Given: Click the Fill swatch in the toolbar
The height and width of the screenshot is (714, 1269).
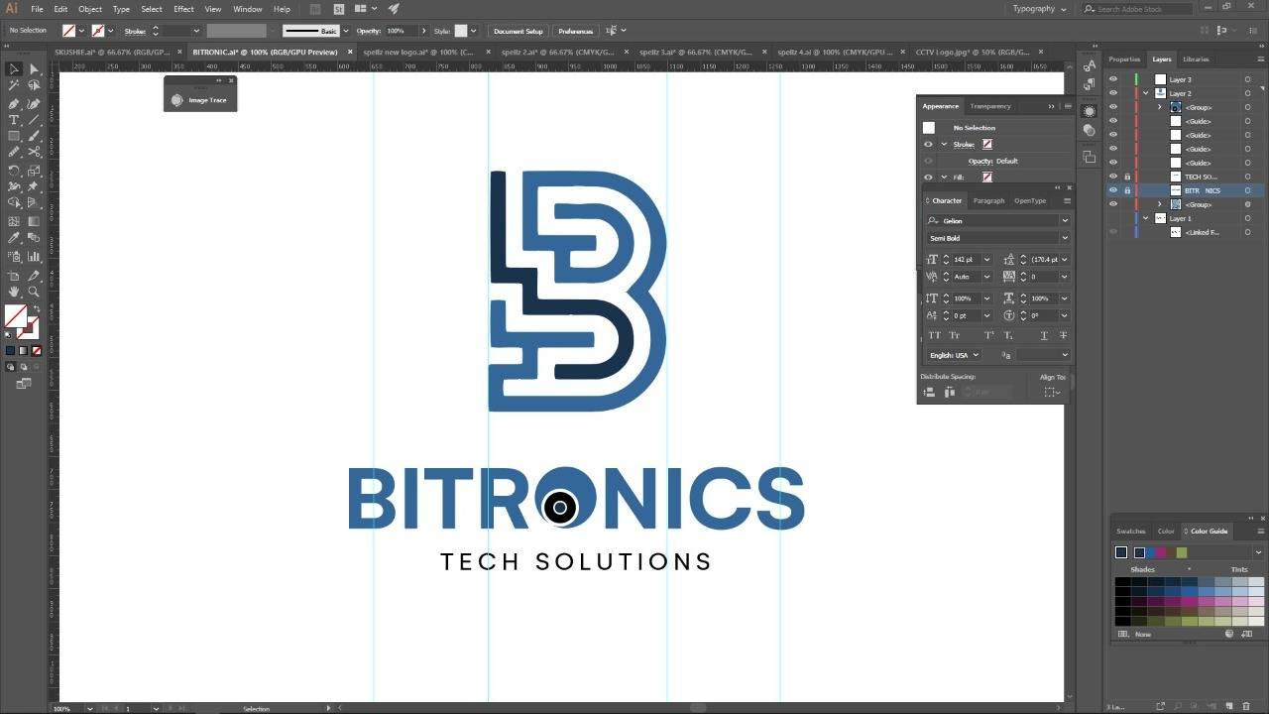Looking at the screenshot, I should pos(16,316).
